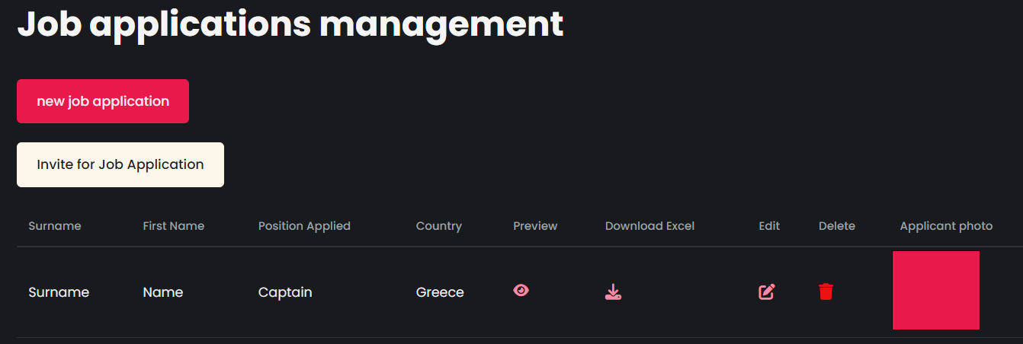1023x344 pixels.
Task: Select the Surname cell in first row
Action: click(x=59, y=292)
